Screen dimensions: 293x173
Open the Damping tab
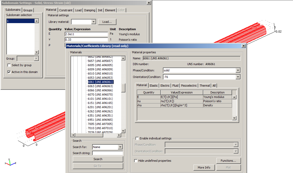[89, 10]
